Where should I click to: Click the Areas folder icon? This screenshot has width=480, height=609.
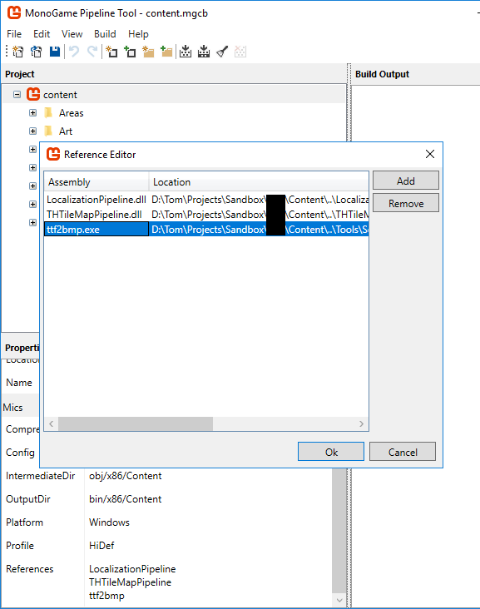click(x=48, y=113)
